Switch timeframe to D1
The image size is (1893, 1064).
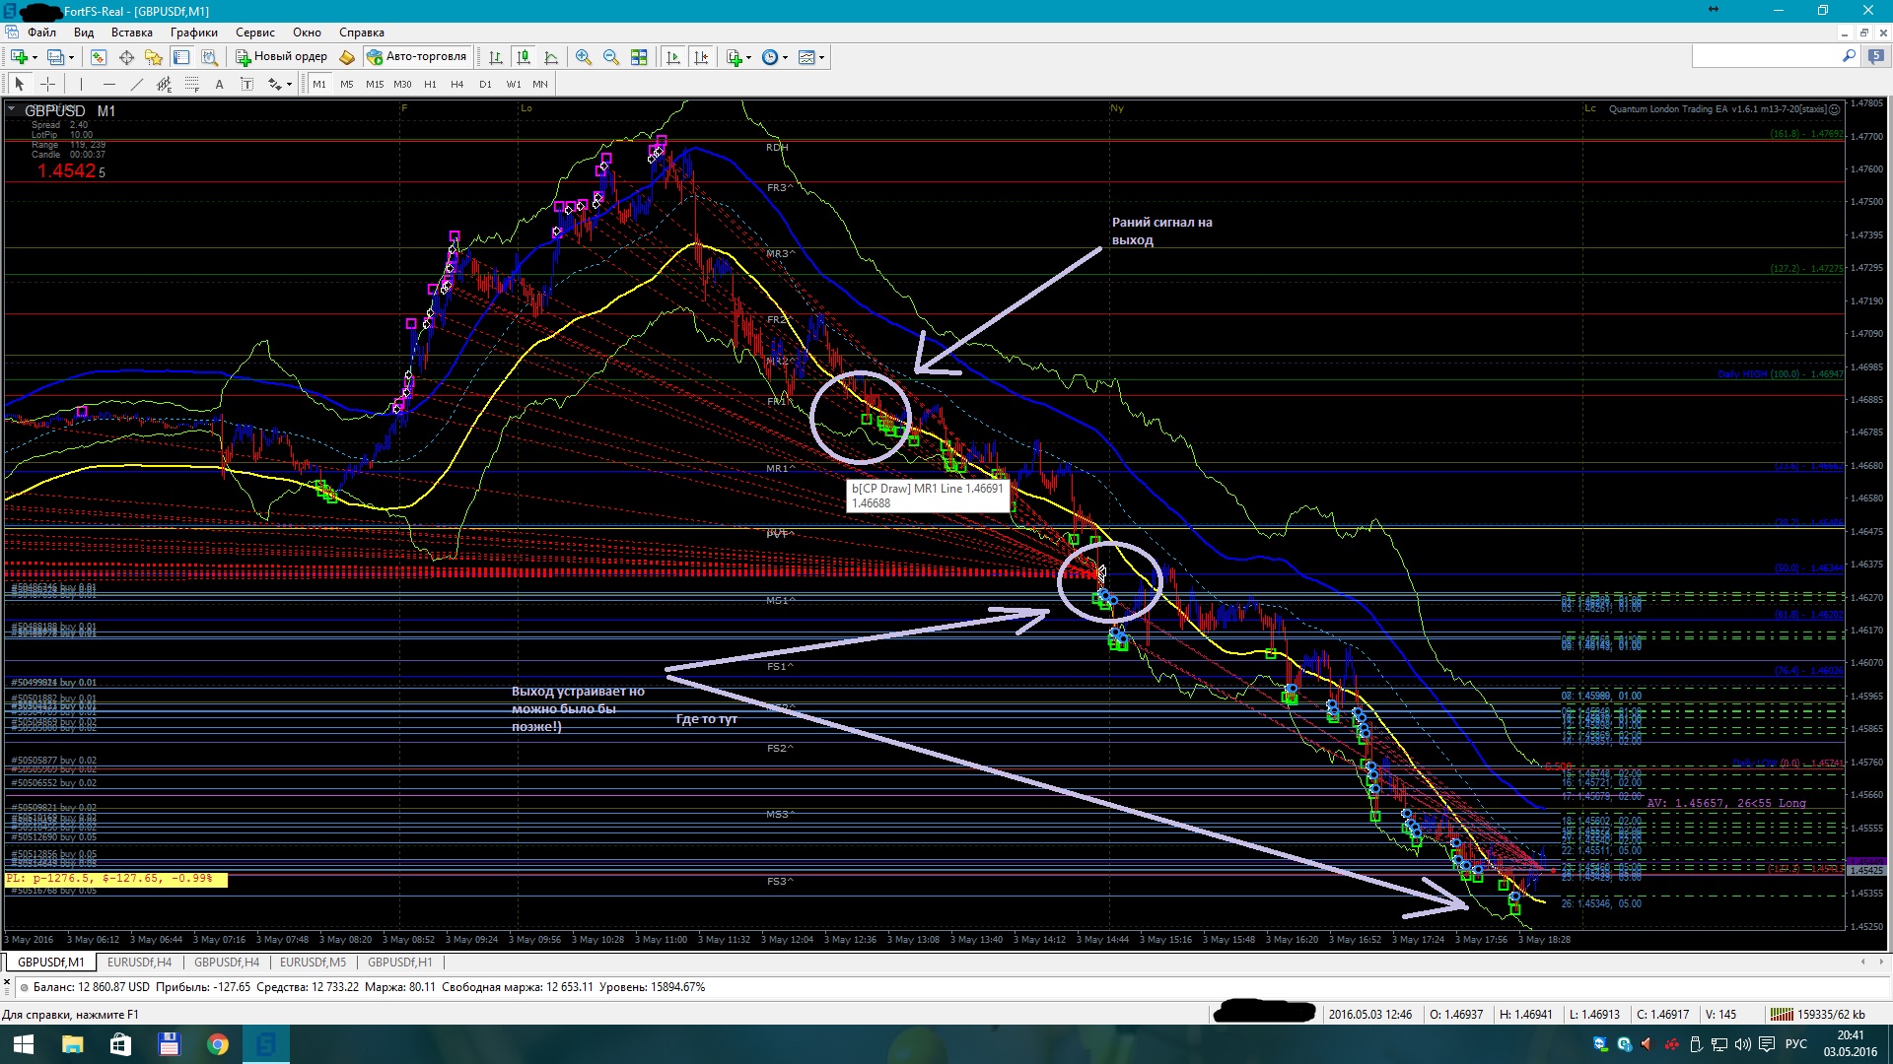485,85
